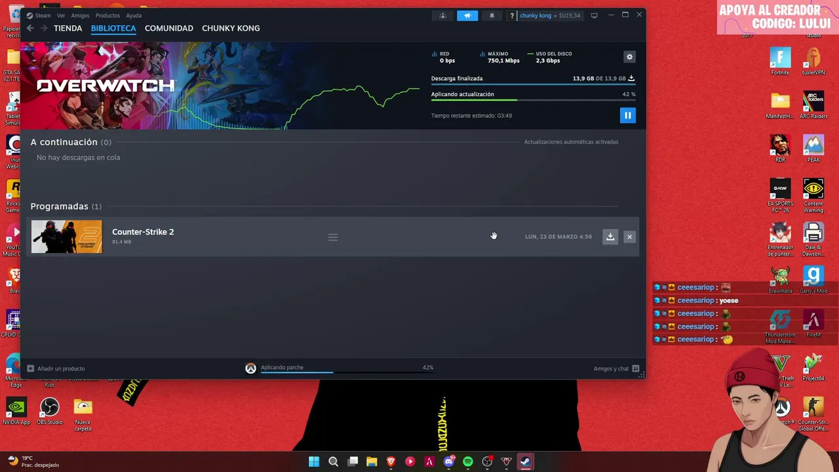The height and width of the screenshot is (472, 839).
Task: Open 'Nueva carpeta' desktop folder
Action: pyautogui.click(x=83, y=415)
